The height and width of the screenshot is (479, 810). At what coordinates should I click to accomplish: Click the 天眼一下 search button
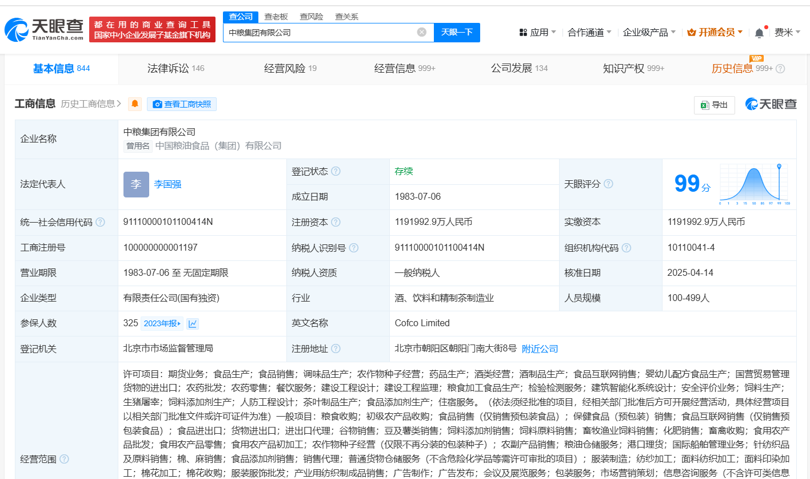pyautogui.click(x=457, y=32)
